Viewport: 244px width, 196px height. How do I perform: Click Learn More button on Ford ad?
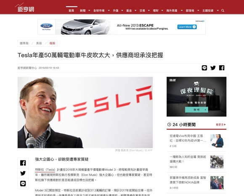click(x=187, y=27)
